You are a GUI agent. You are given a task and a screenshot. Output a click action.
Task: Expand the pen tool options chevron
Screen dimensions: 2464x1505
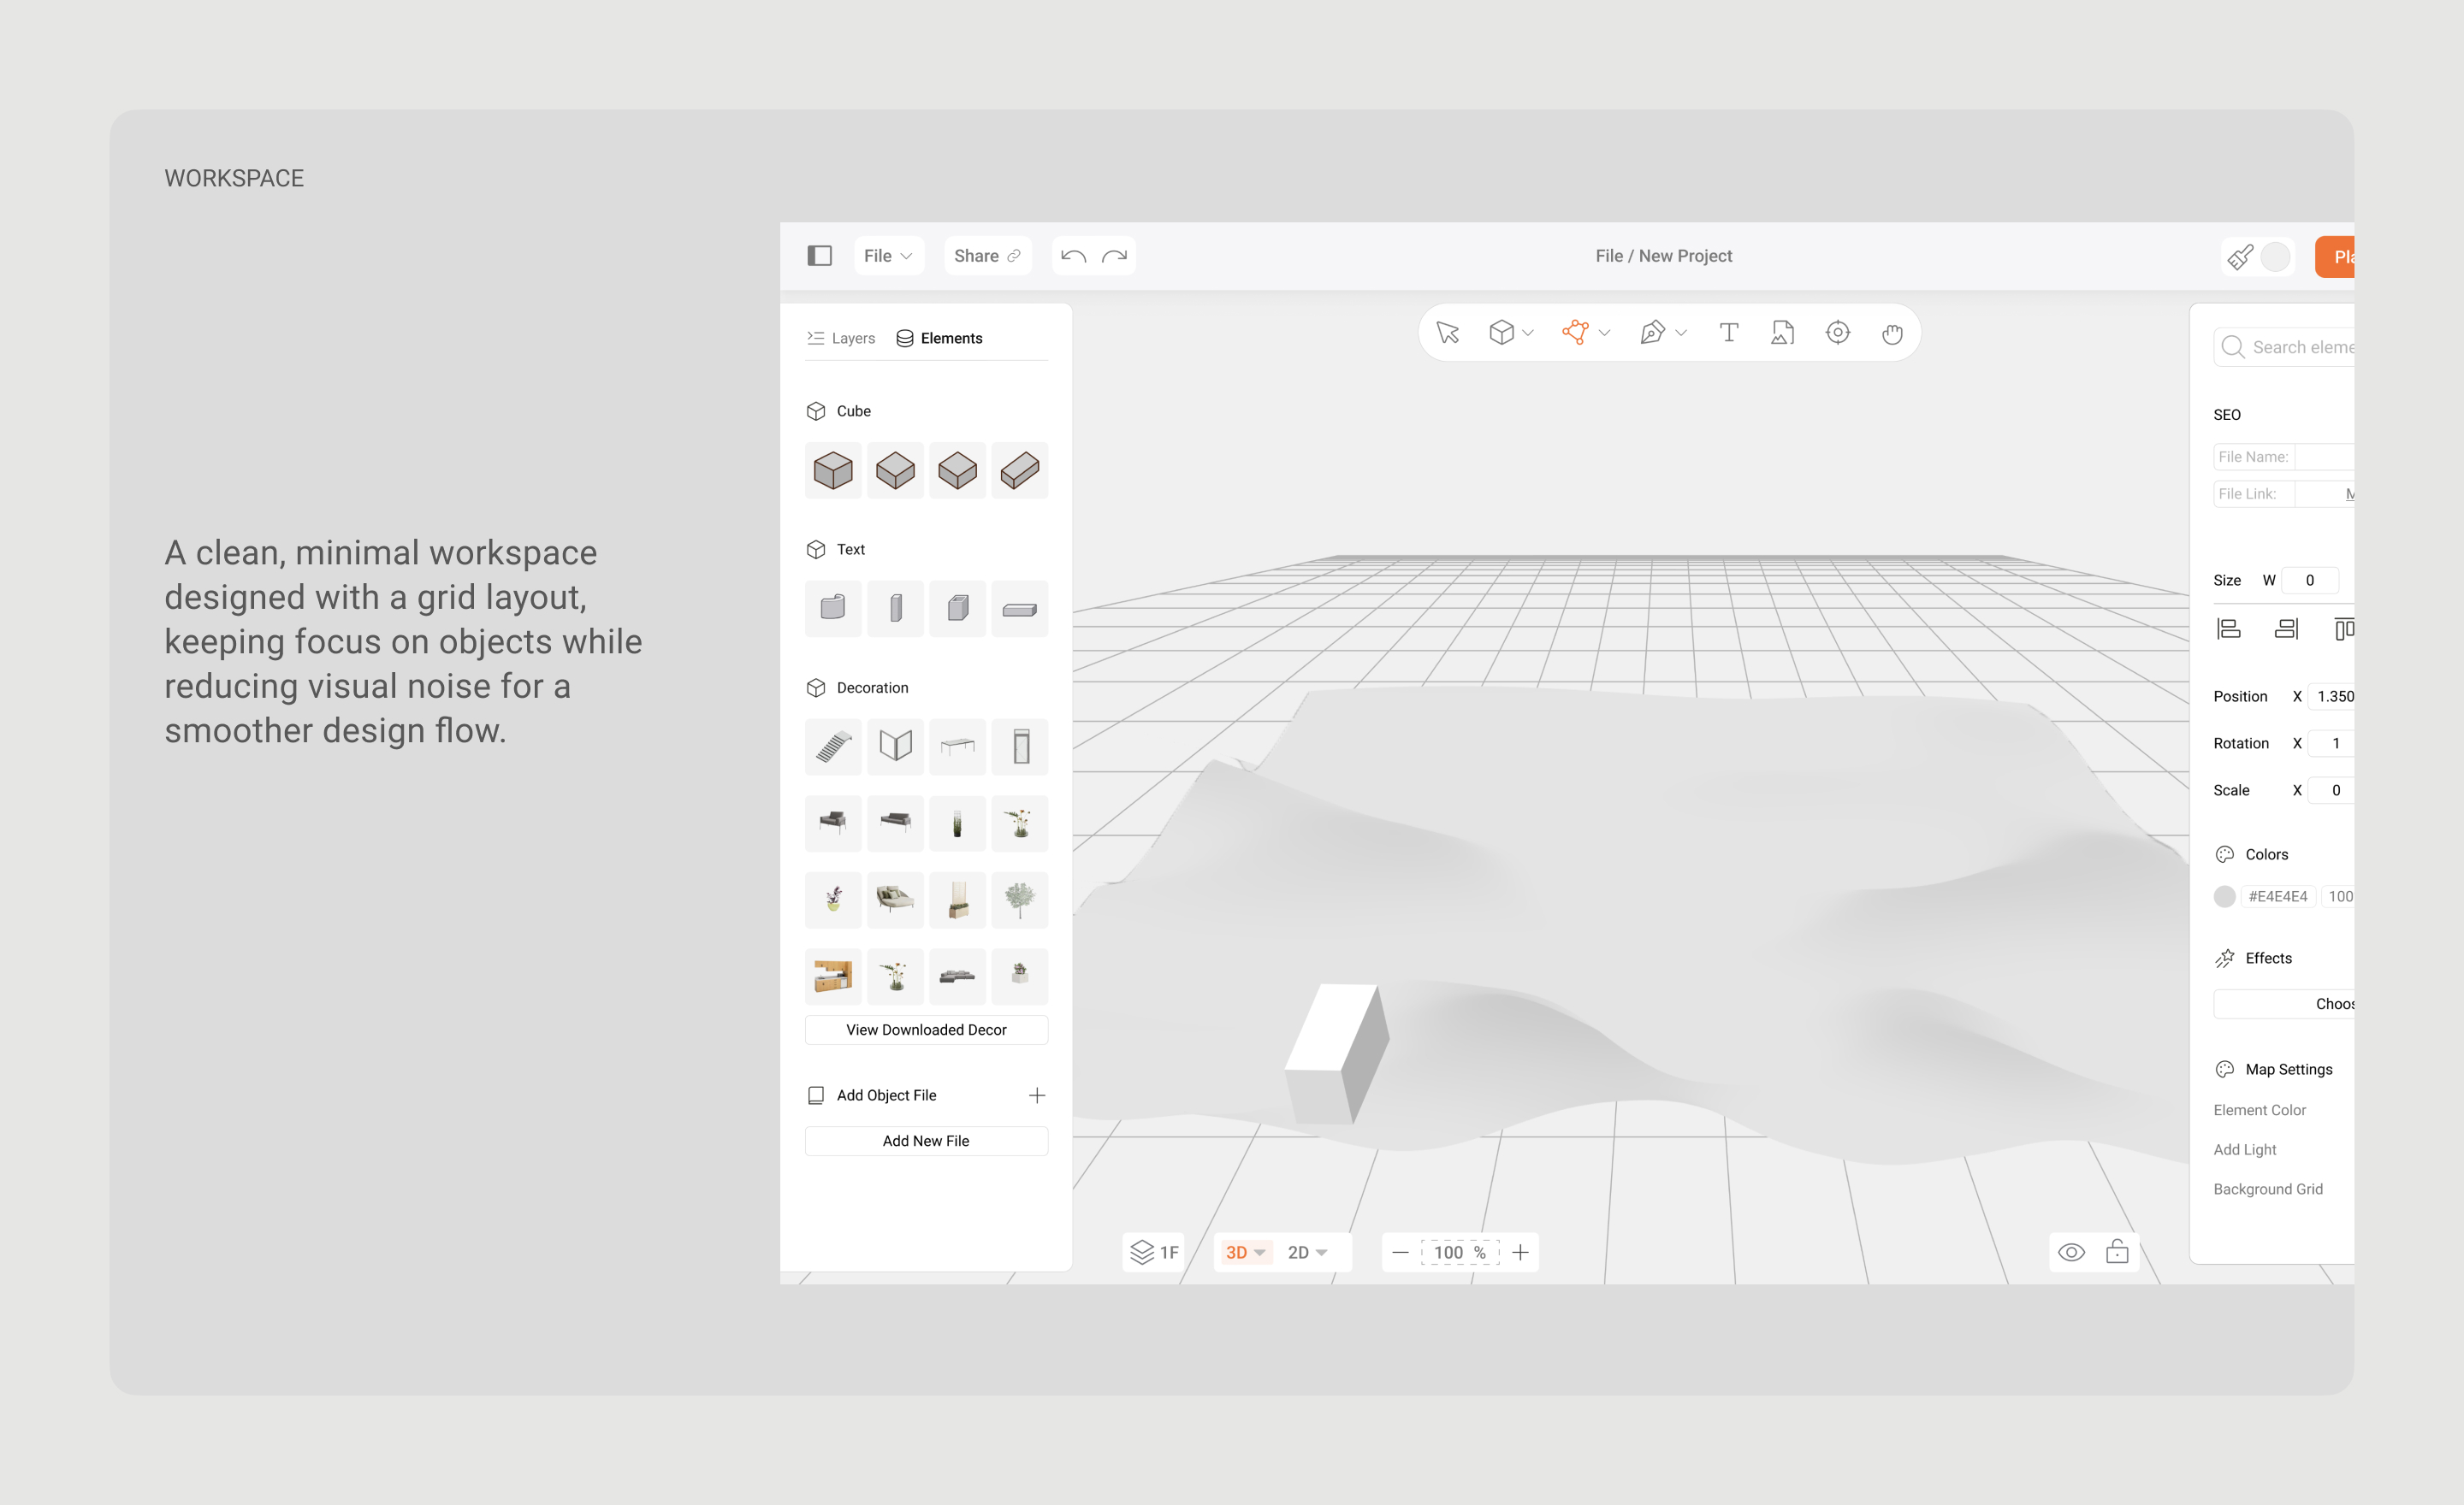click(x=1681, y=333)
